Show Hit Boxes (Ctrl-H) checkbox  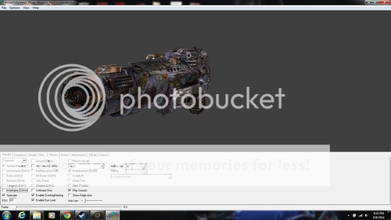(33, 176)
